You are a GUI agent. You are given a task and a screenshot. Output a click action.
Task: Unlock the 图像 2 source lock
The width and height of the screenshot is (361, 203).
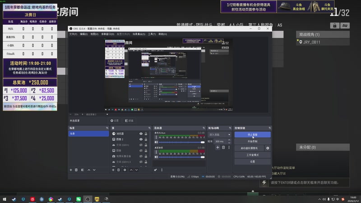click(x=146, y=139)
